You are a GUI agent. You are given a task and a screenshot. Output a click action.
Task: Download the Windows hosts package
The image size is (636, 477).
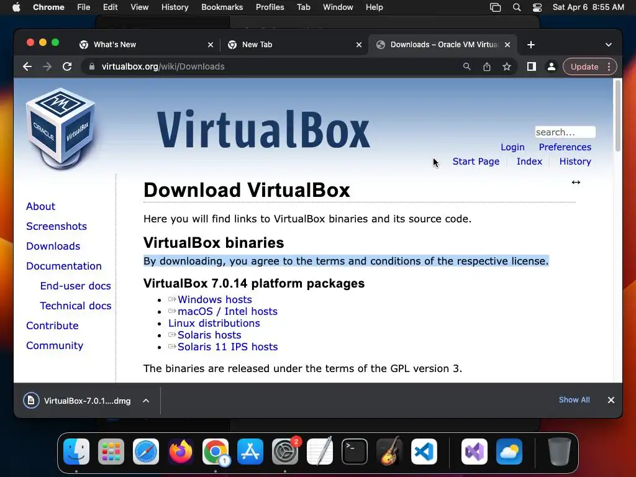pos(214,299)
